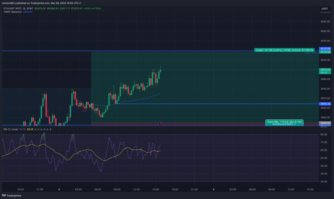
Task: Click the lightning bolt event marker icon
Action: [x=160, y=123]
